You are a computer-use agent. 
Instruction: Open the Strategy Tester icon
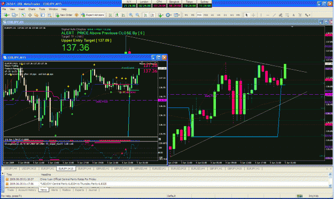click(x=49, y=15)
